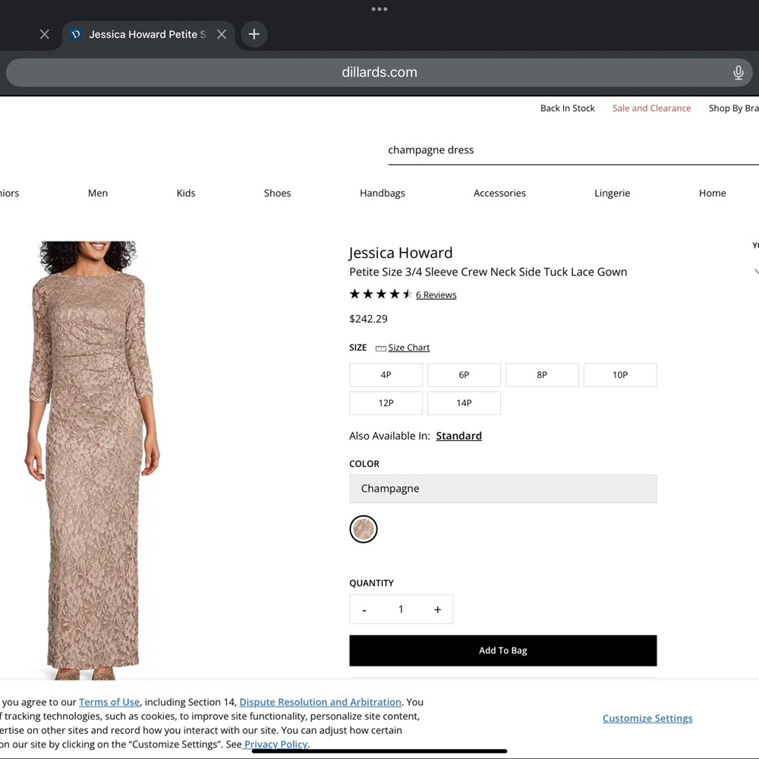Select size 14P
759x759 pixels.
464,403
